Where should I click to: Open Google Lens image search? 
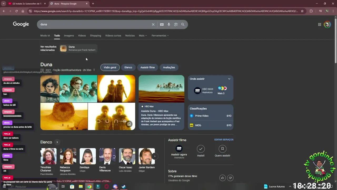pos(176,25)
